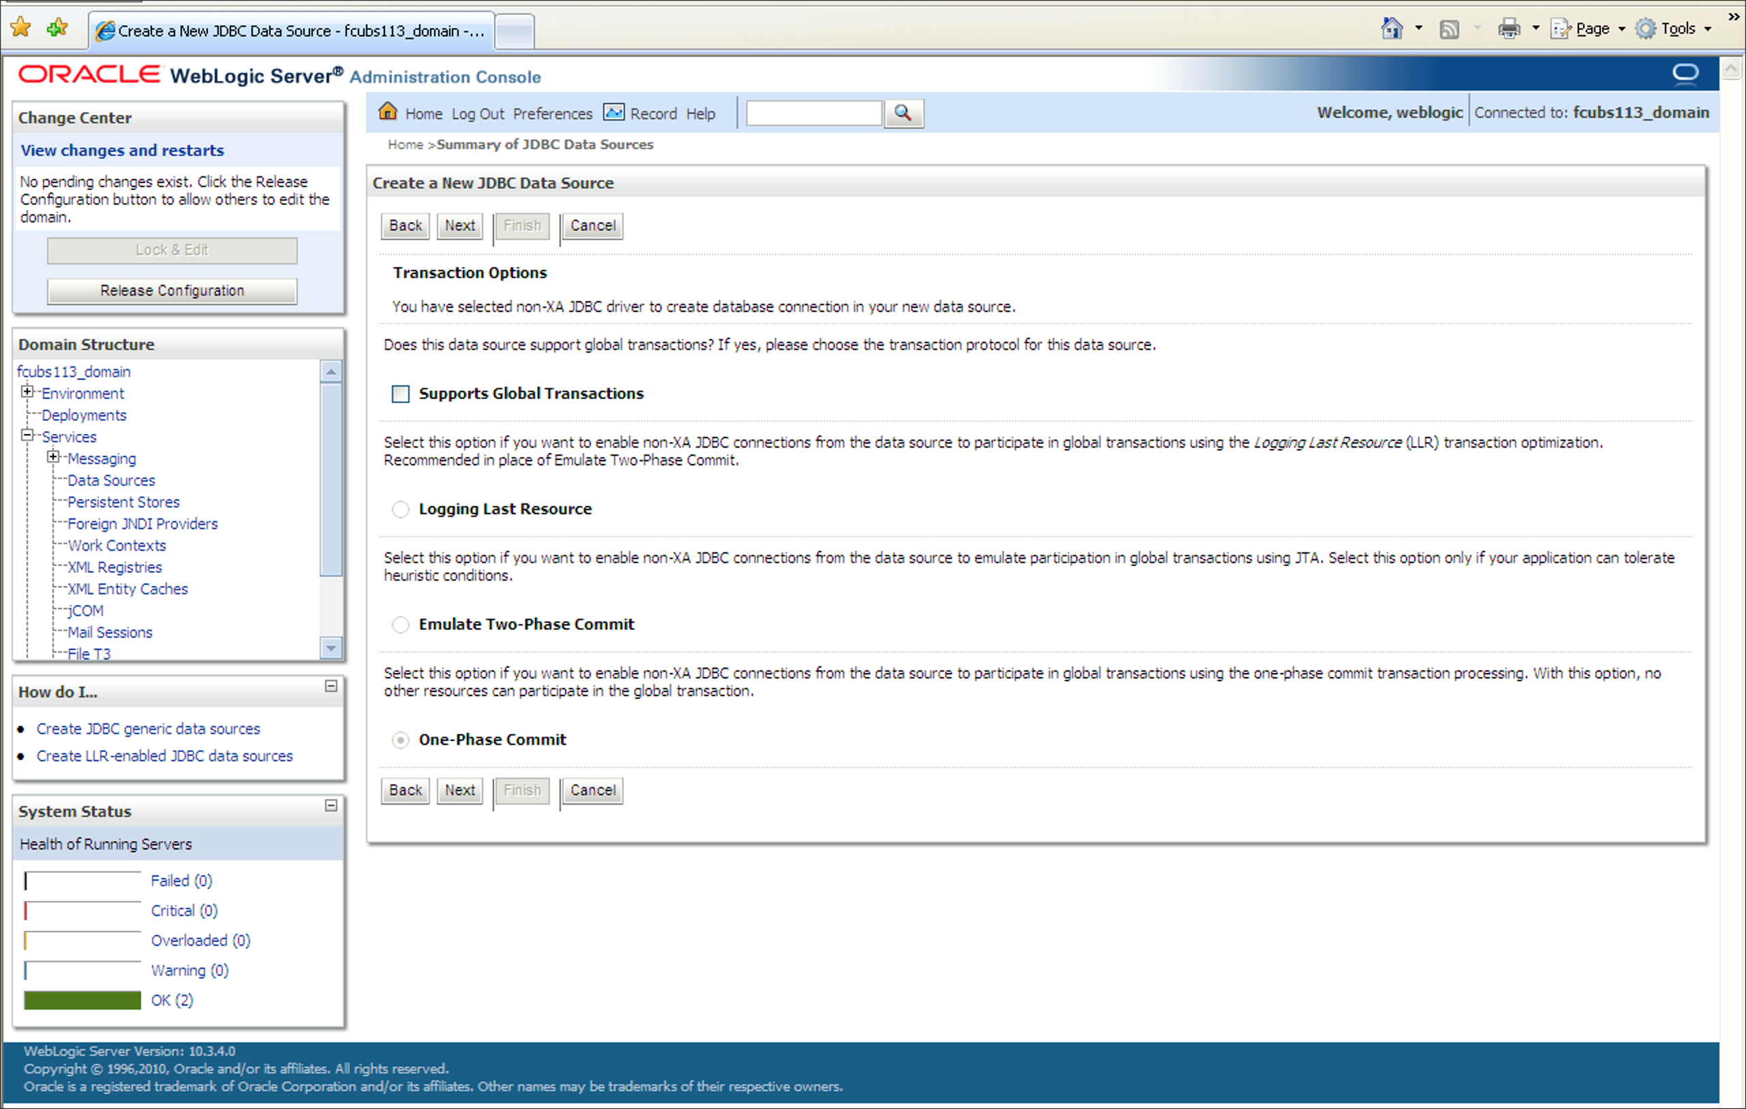Click the console search text field
The width and height of the screenshot is (1746, 1109).
(814, 113)
